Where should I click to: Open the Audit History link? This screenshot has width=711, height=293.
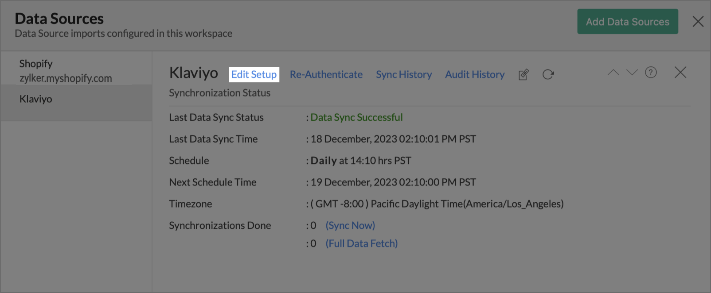(x=475, y=74)
